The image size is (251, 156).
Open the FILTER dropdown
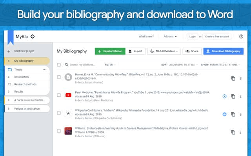pyautogui.click(x=110, y=65)
